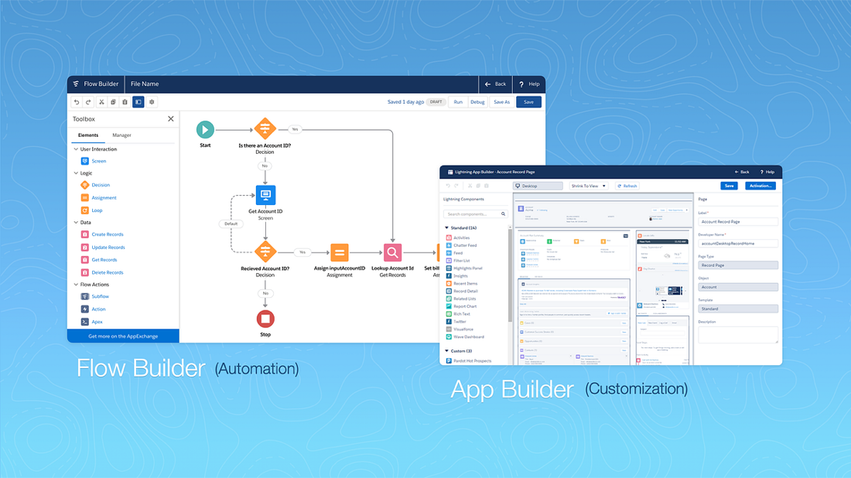
Task: Click the undo icon in Flow Builder toolbar
Action: [x=76, y=101]
